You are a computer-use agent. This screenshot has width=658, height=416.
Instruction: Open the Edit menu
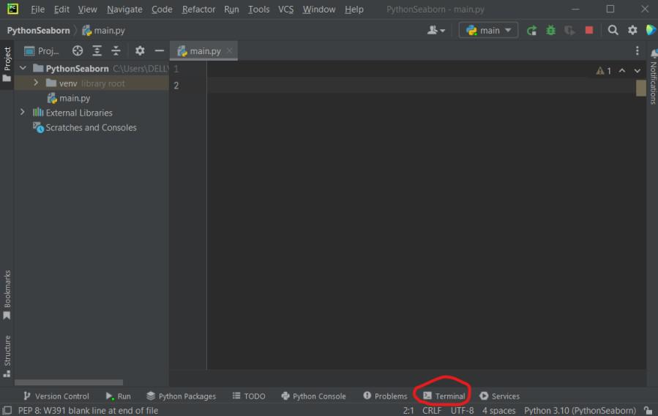coord(61,10)
